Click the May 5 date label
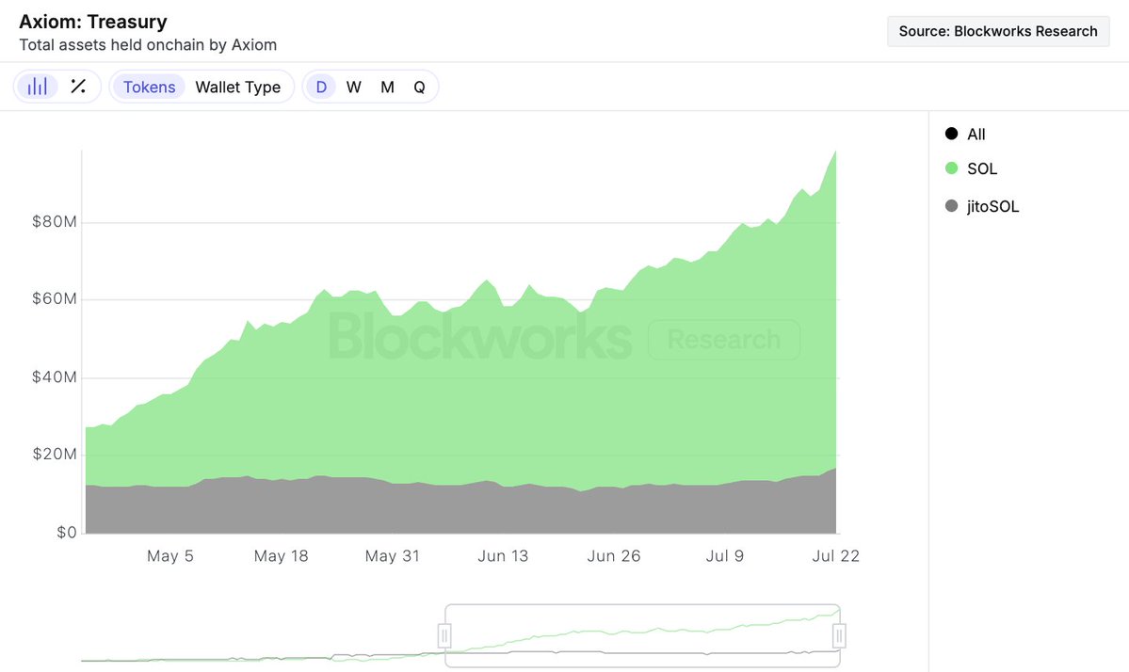 tap(169, 556)
